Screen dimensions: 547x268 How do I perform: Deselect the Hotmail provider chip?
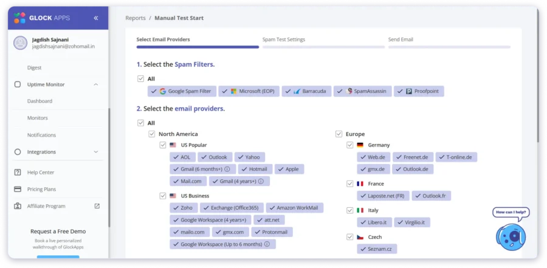click(255, 169)
